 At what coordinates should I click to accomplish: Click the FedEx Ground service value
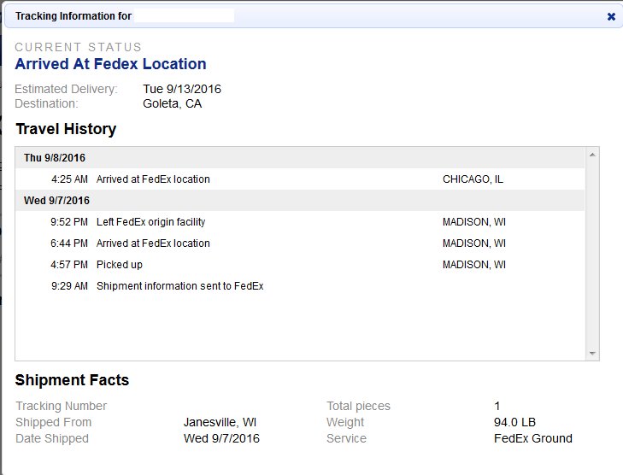click(532, 438)
